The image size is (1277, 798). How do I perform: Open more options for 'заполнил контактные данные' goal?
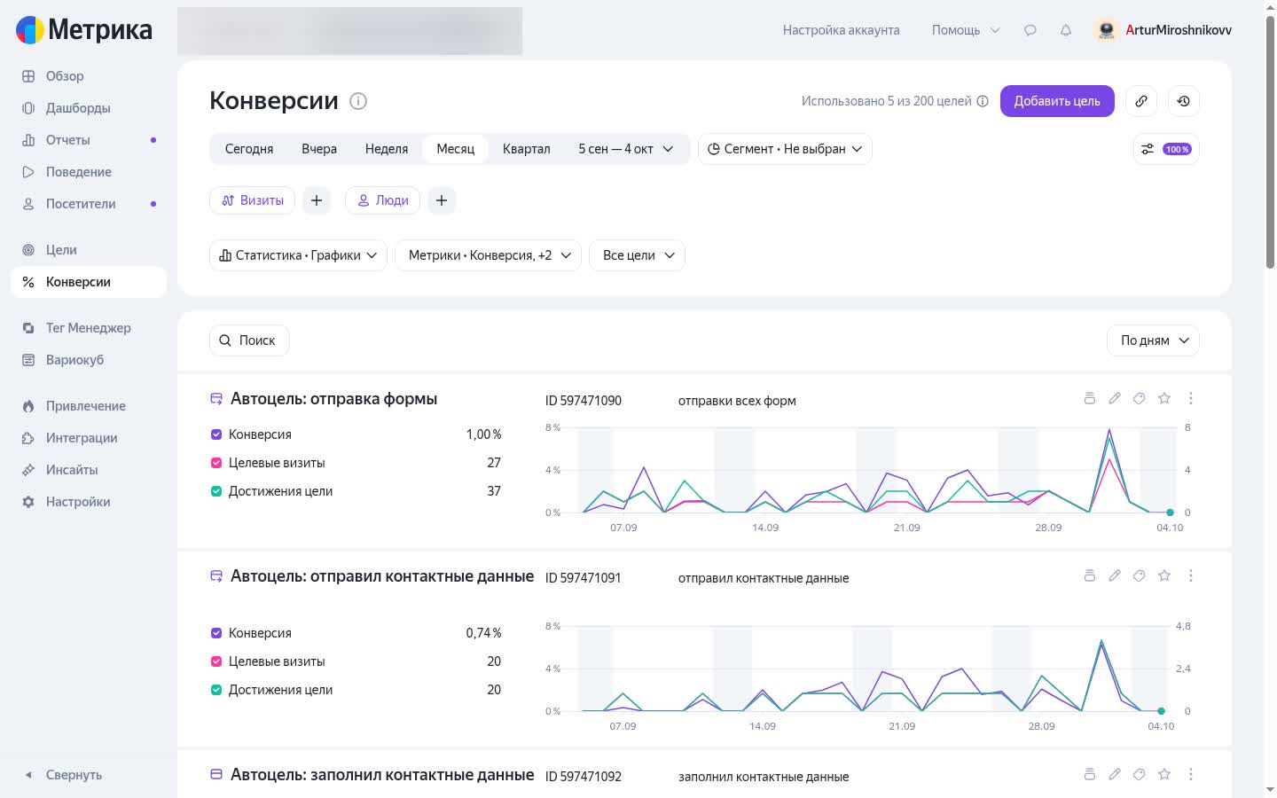pos(1191,775)
